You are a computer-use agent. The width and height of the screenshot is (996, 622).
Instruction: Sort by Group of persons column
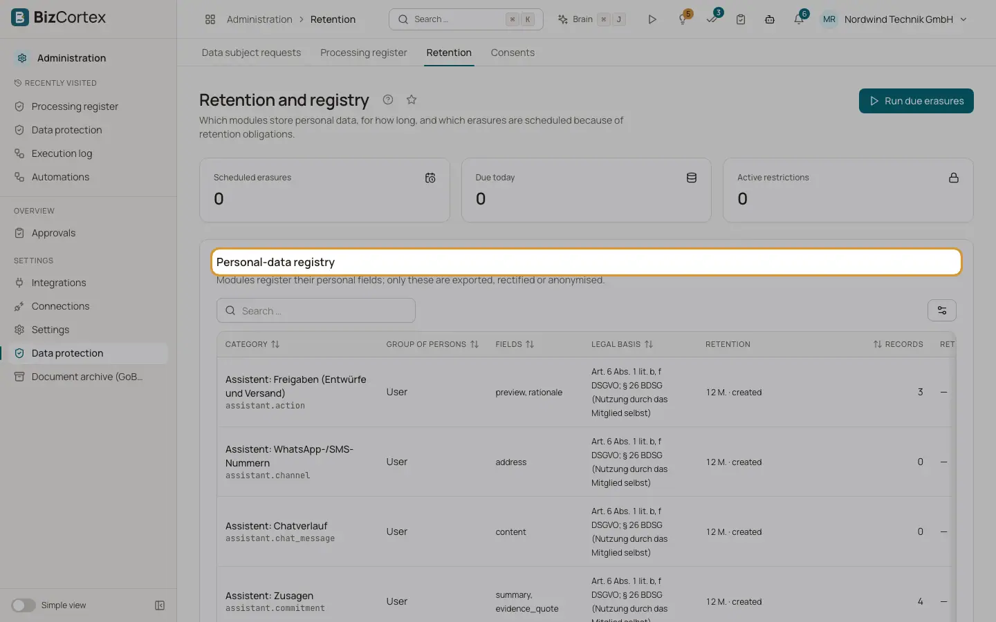432,344
